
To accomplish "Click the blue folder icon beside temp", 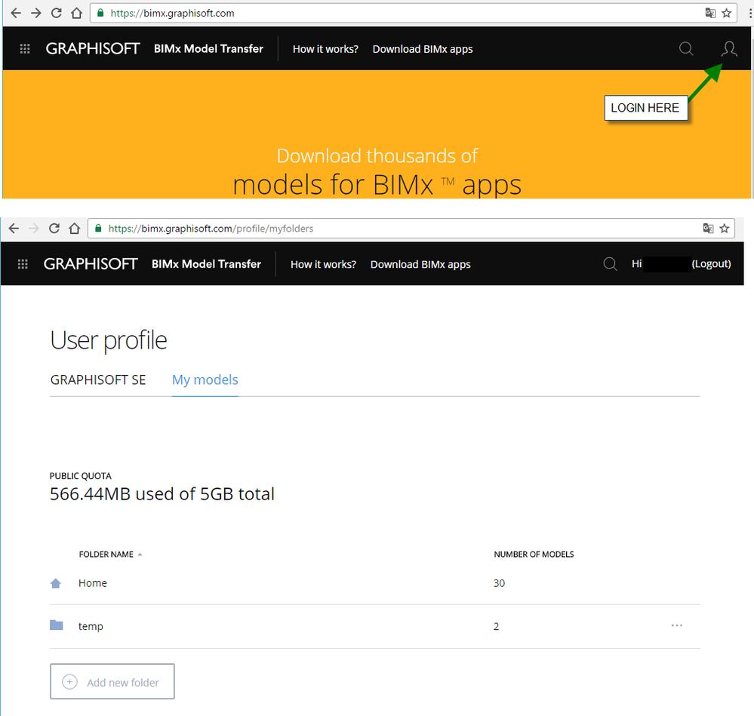I will point(56,625).
